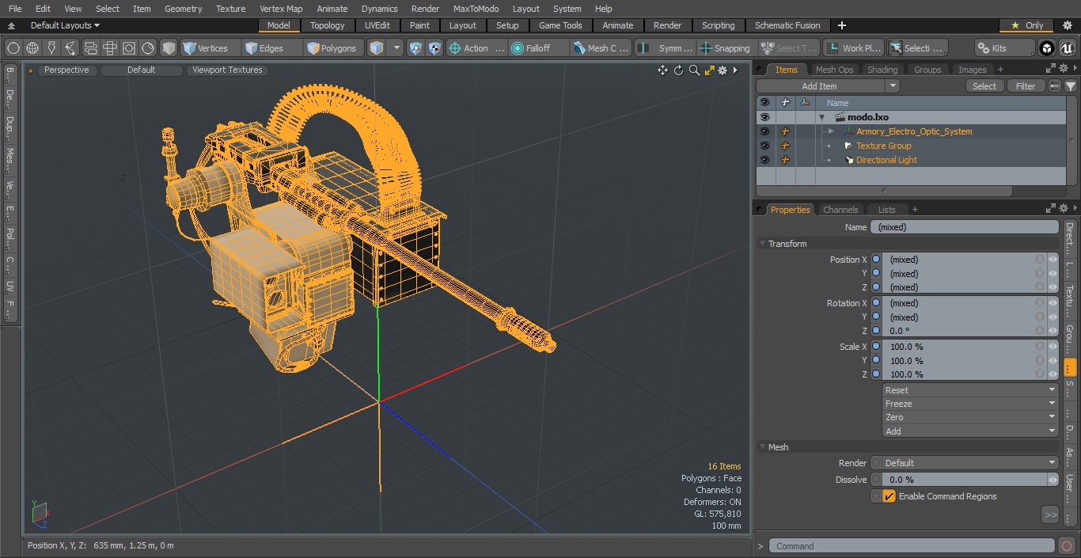Switch to the Mesh Ops tab
1081x558 pixels.
pos(834,70)
